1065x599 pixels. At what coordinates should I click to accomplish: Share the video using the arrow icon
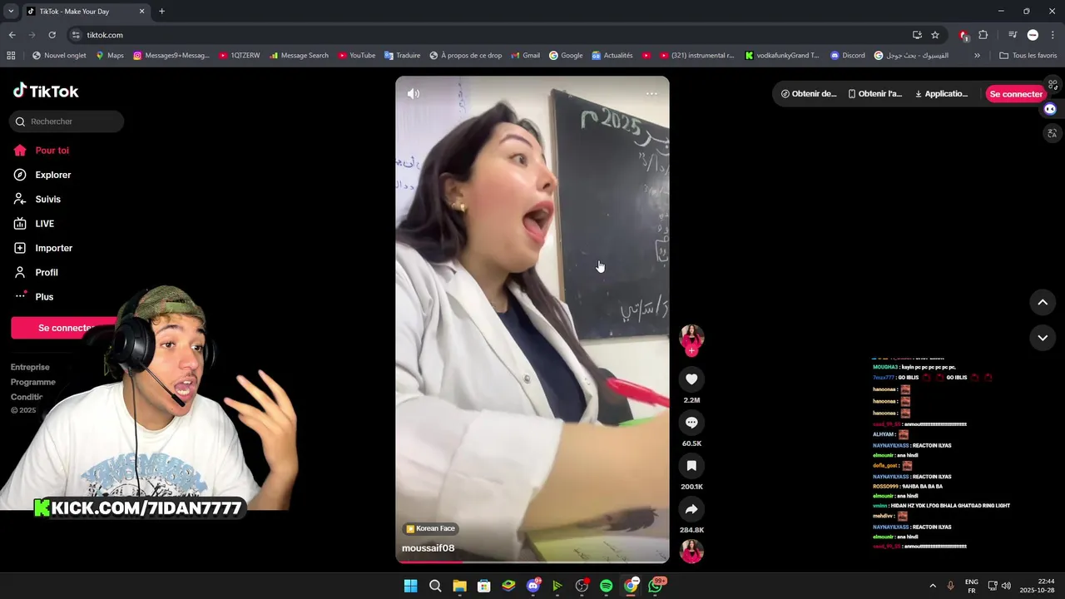(x=691, y=509)
